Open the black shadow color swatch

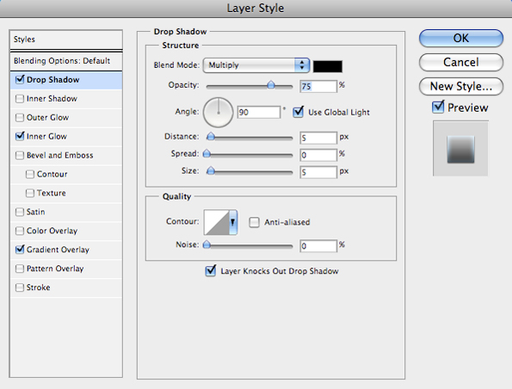(328, 66)
